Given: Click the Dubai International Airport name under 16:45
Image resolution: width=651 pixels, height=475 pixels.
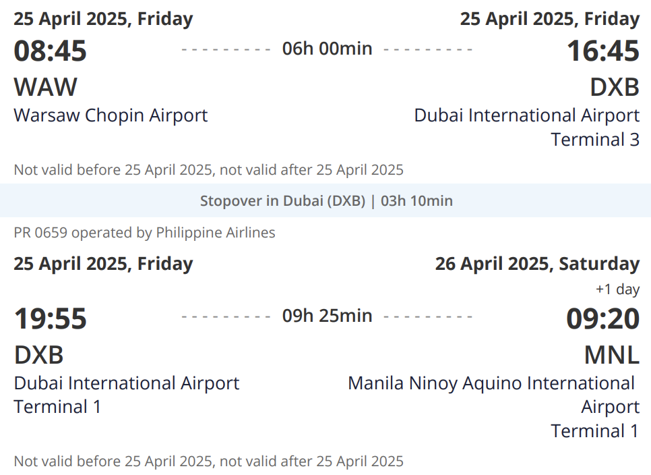Looking at the screenshot, I should [526, 115].
